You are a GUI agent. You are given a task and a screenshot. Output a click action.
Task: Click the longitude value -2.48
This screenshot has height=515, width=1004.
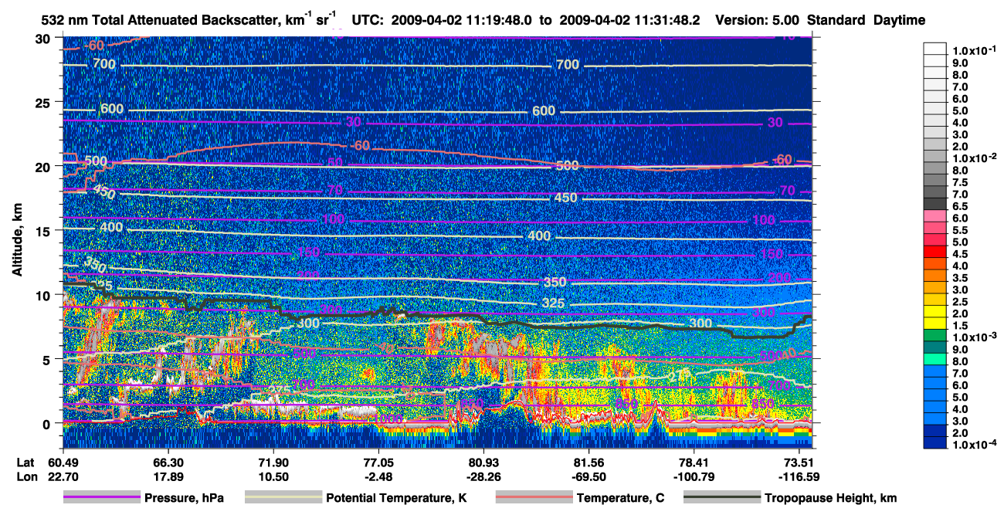click(x=378, y=476)
